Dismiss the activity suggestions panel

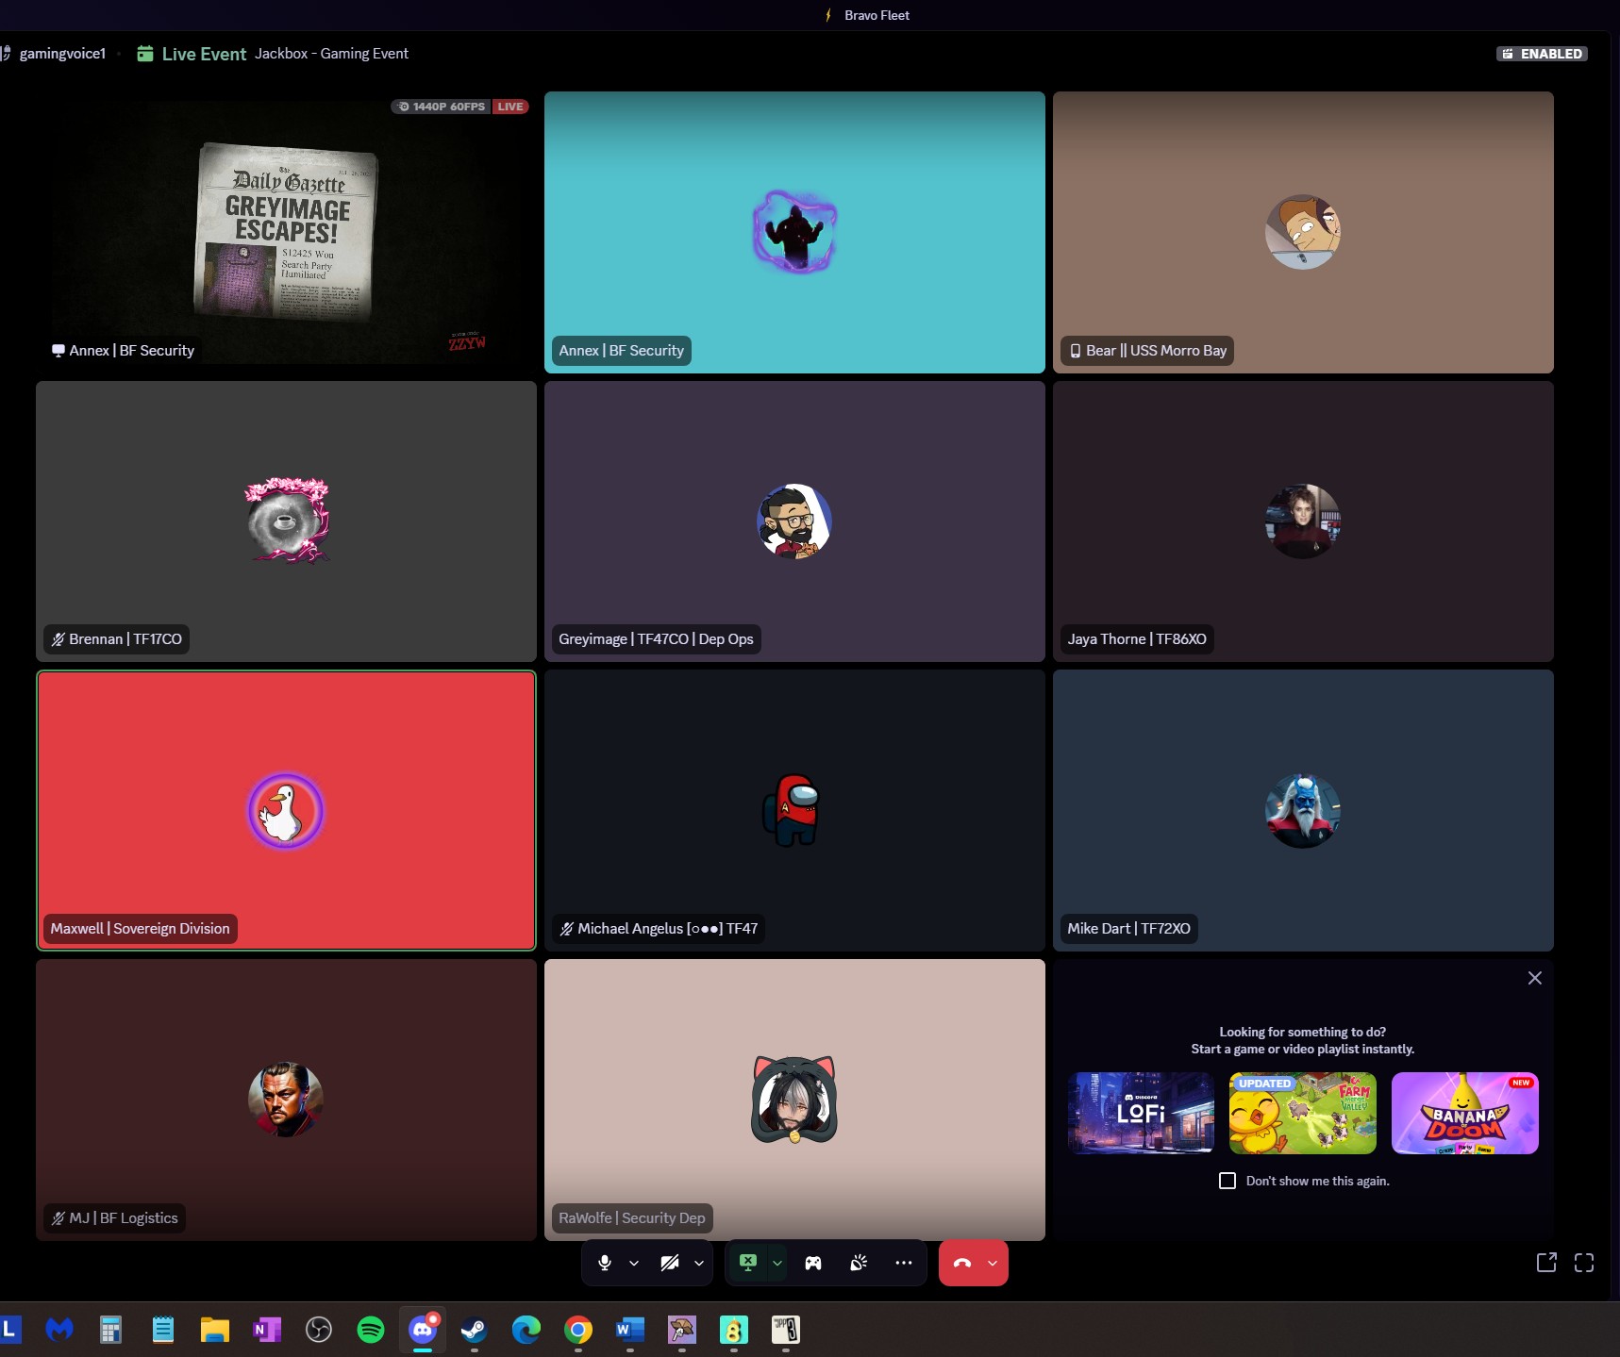coord(1535,978)
